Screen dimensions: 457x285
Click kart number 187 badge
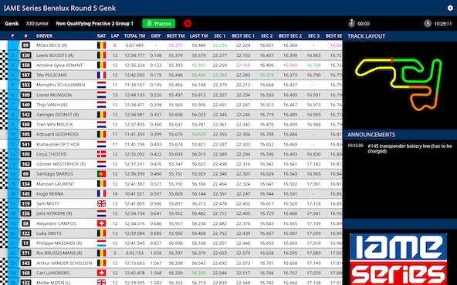click(25, 75)
